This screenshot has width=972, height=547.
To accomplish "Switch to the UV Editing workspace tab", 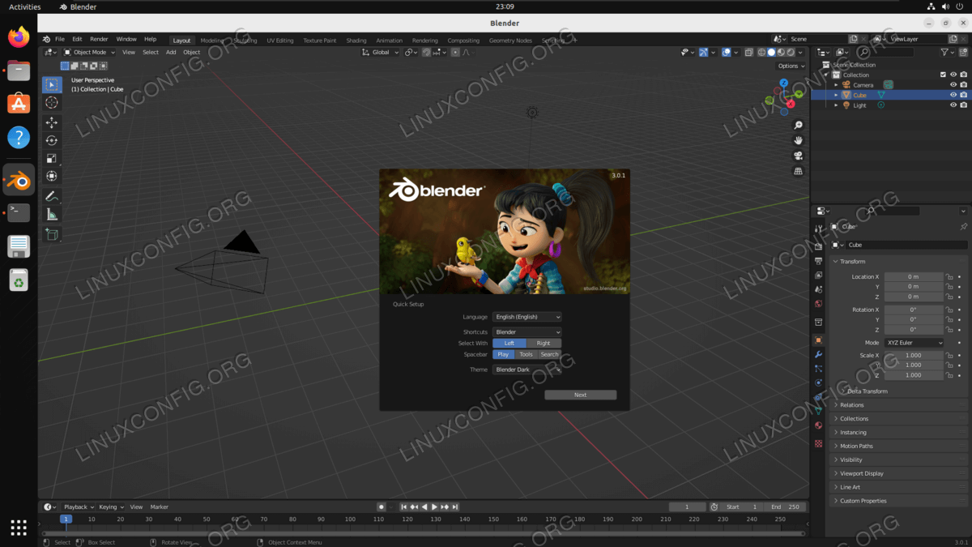I will pyautogui.click(x=280, y=41).
